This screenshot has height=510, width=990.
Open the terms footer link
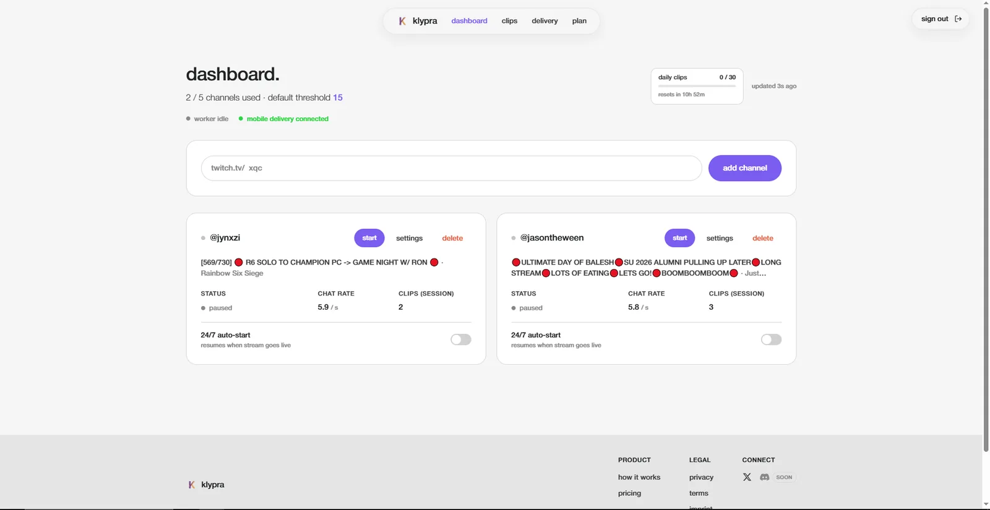[x=699, y=493]
